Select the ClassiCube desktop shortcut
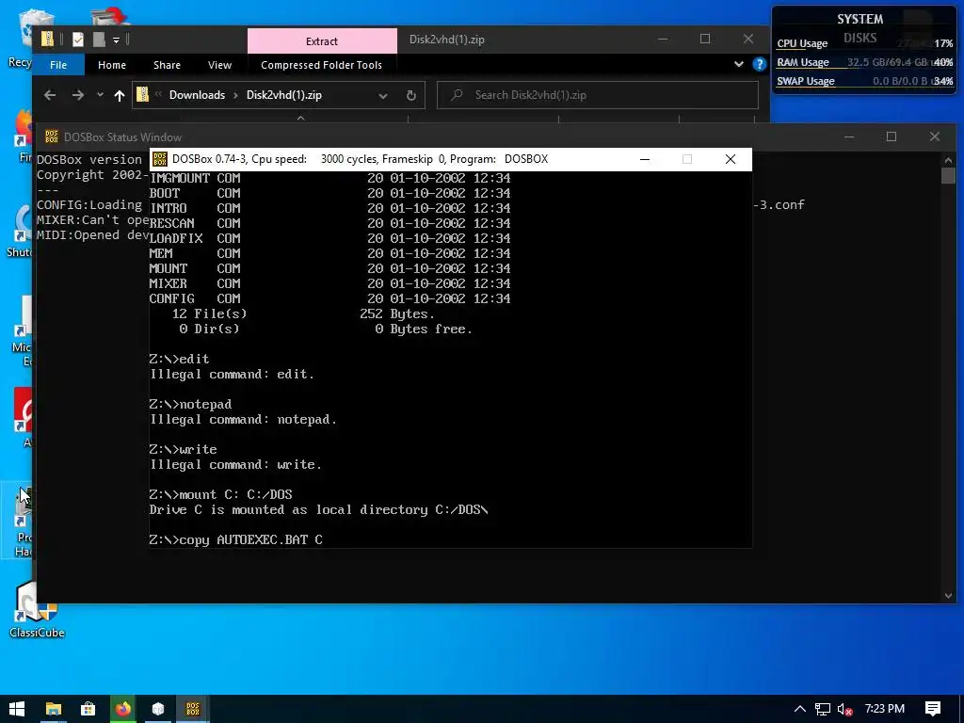Screen dimensions: 964x723 37,610
